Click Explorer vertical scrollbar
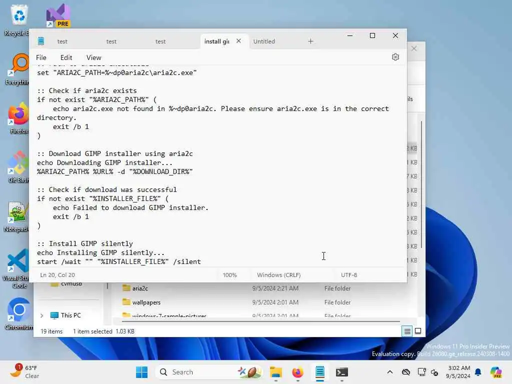 coord(421,184)
